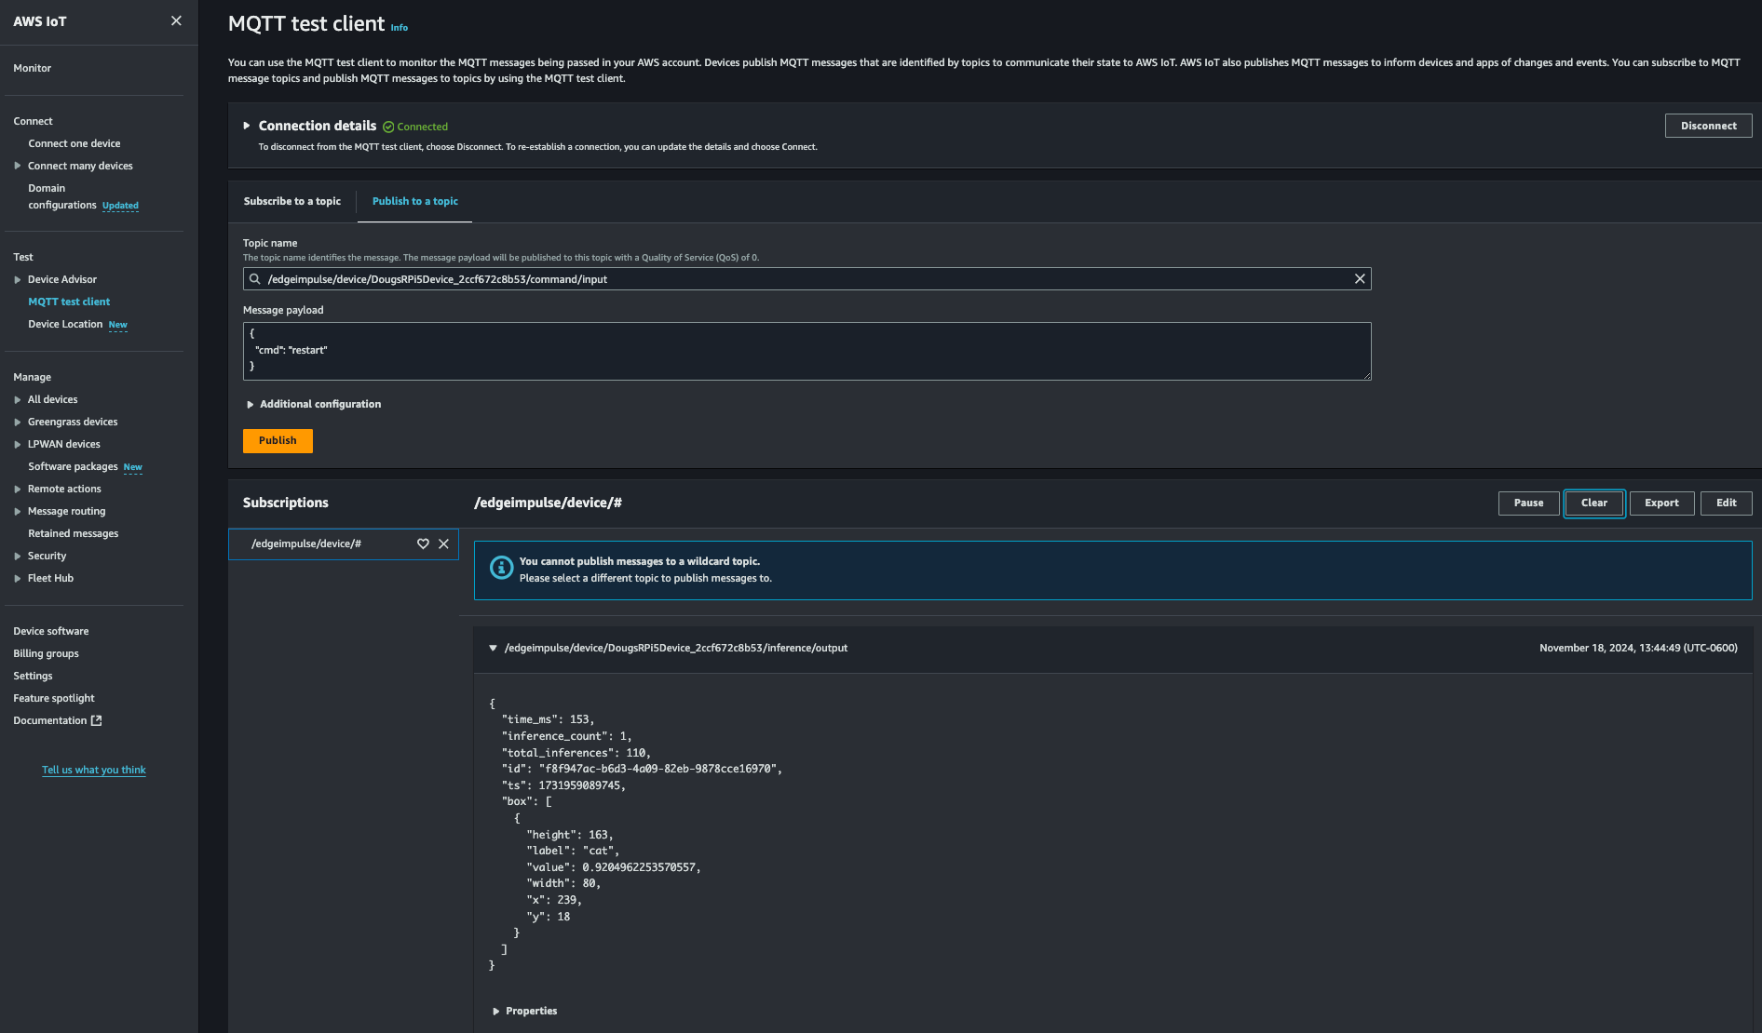Collapse the inference/output message entry

493,648
